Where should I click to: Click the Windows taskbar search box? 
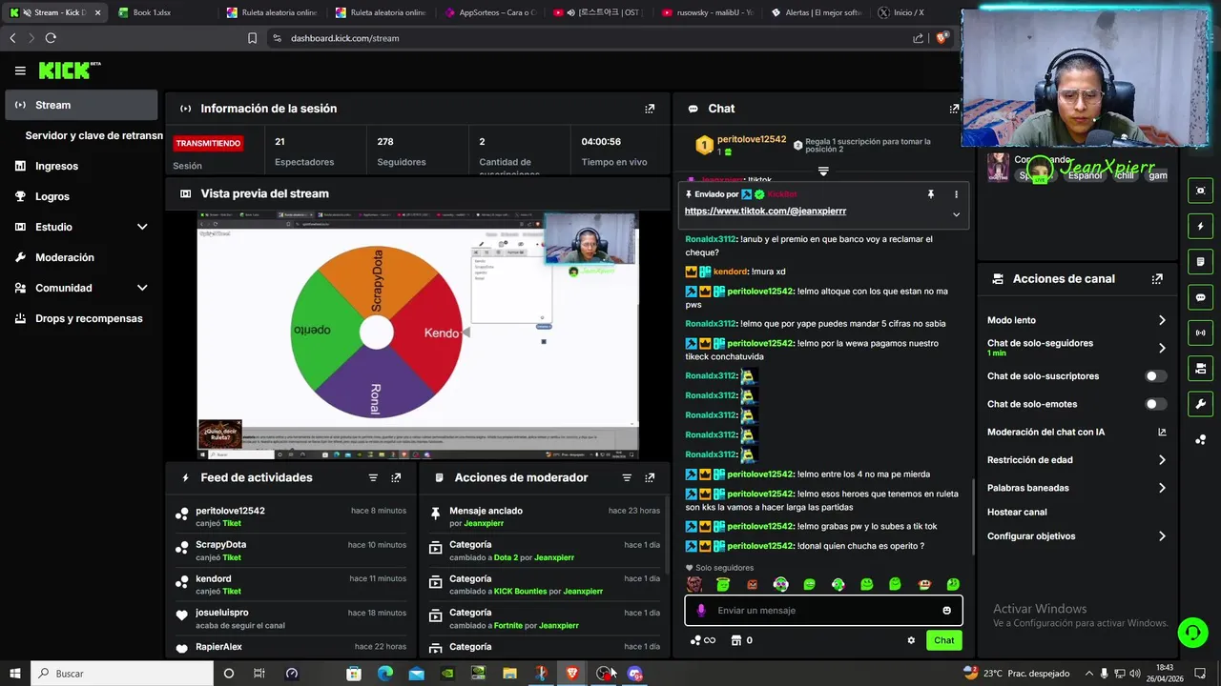pos(122,674)
